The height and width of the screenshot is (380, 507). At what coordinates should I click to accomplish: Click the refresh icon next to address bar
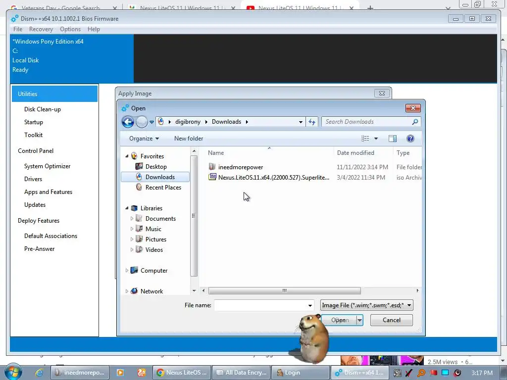coord(312,122)
